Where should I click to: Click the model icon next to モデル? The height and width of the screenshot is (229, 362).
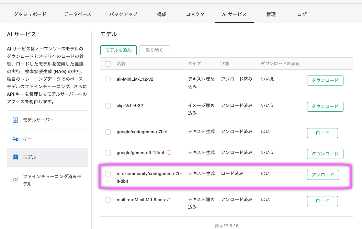tap(15, 158)
